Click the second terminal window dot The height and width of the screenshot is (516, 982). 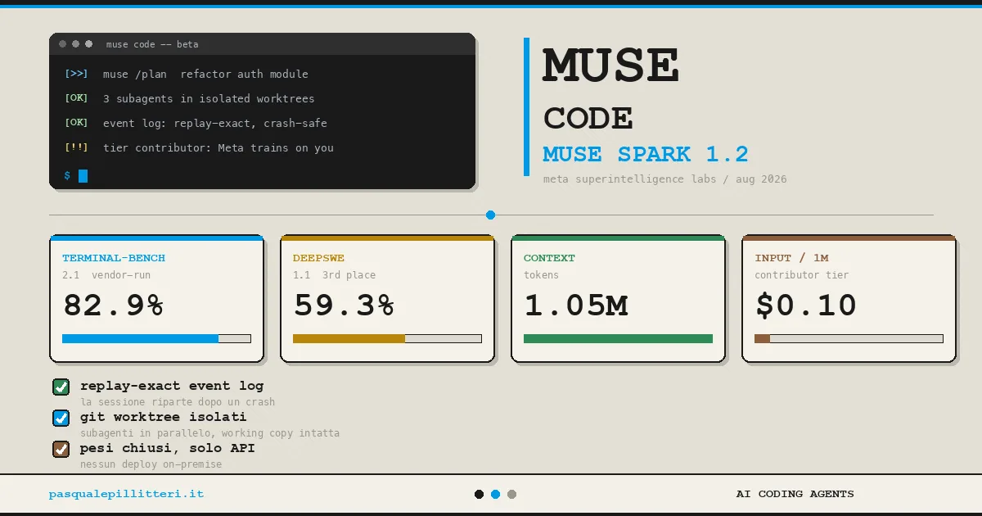point(76,43)
